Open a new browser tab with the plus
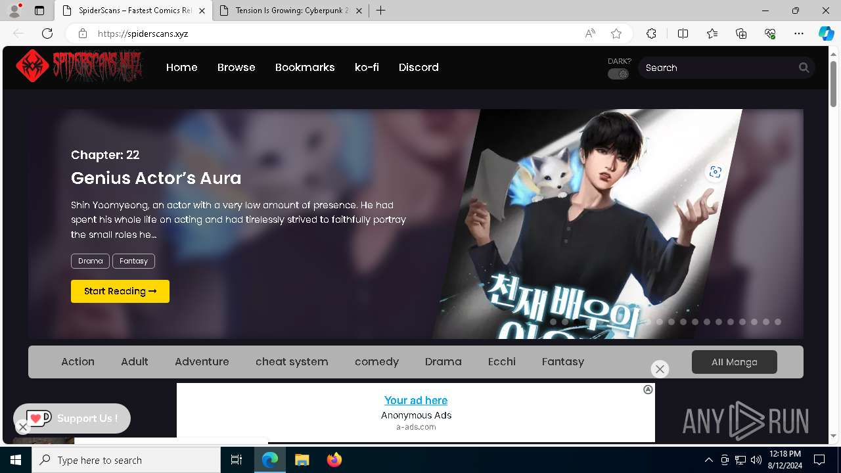The height and width of the screenshot is (473, 841). click(381, 11)
